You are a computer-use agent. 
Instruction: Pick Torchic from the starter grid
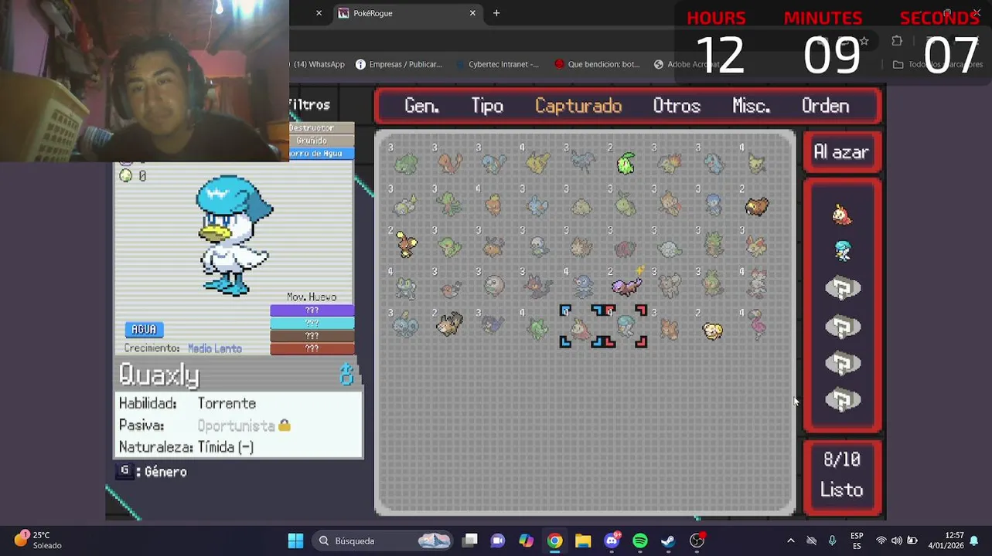pos(494,205)
